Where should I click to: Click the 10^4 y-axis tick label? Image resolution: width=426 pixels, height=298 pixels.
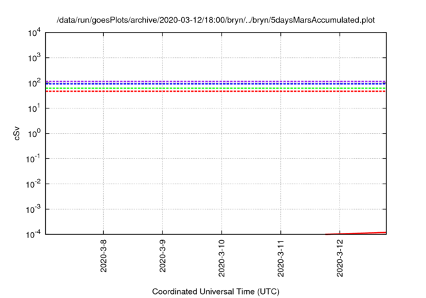[34, 33]
